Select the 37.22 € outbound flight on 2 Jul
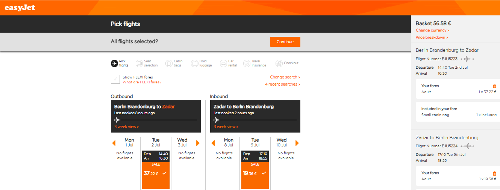Screen dimensions: 500x190 (x=156, y=170)
